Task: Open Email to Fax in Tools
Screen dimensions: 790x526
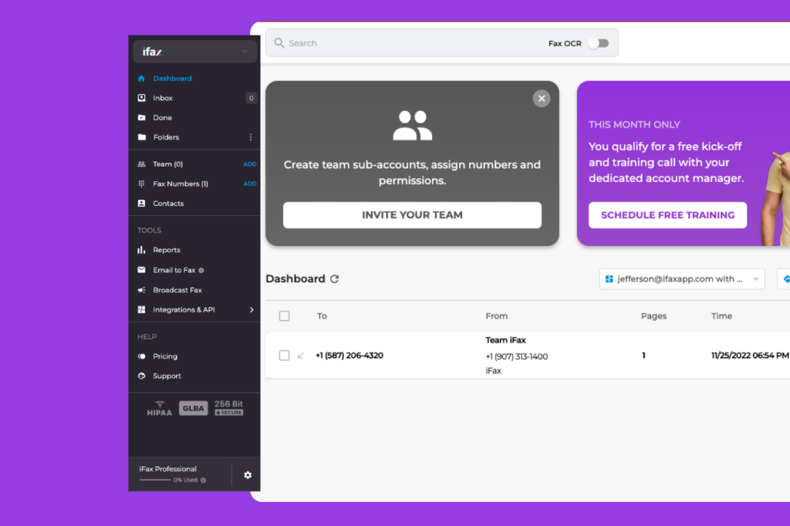Action: (x=171, y=269)
